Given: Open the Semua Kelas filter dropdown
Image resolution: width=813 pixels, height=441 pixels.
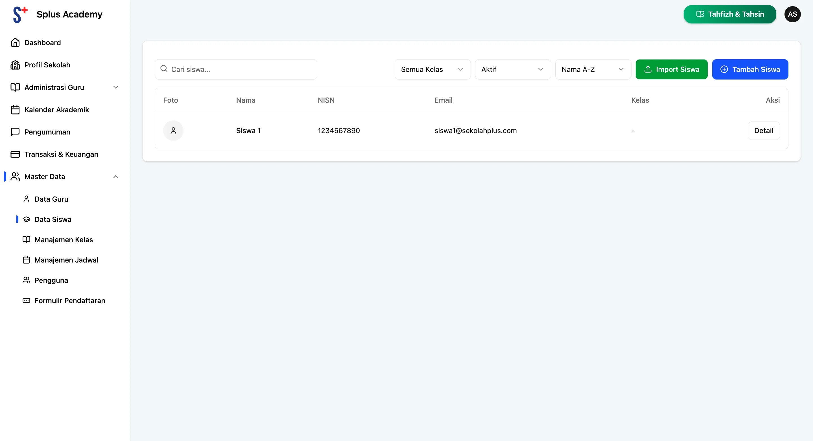Looking at the screenshot, I should pos(432,69).
